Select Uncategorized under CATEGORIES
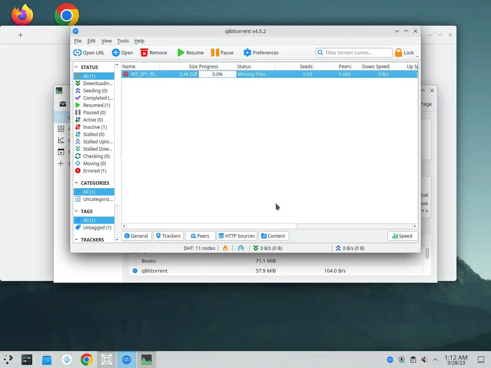This screenshot has height=368, width=491. tap(94, 199)
